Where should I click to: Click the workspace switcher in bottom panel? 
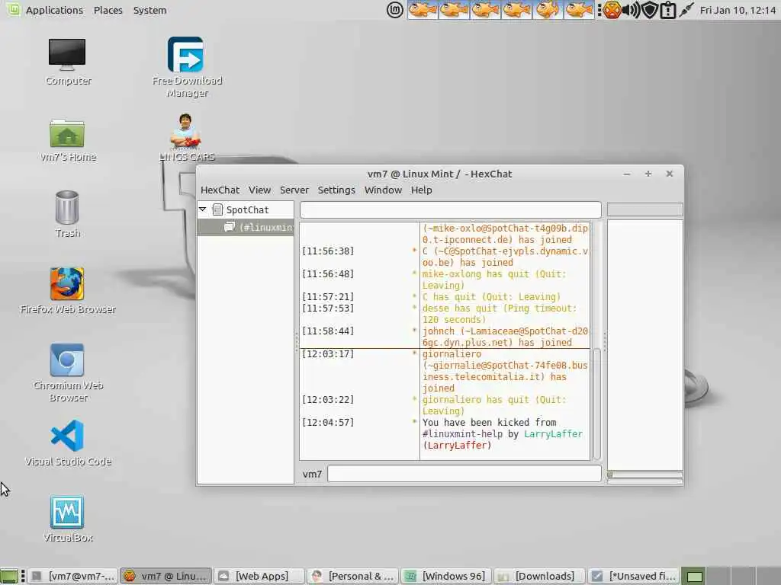[x=730, y=576]
